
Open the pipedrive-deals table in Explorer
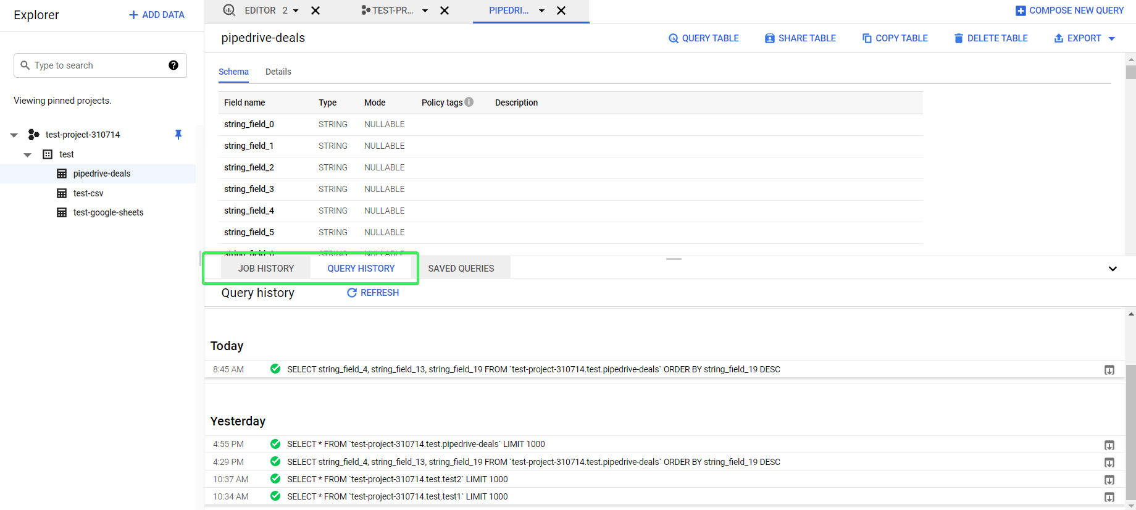[102, 173]
